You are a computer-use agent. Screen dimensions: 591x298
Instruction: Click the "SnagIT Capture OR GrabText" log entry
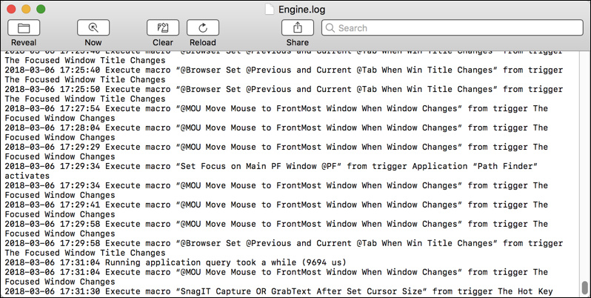pos(222,292)
